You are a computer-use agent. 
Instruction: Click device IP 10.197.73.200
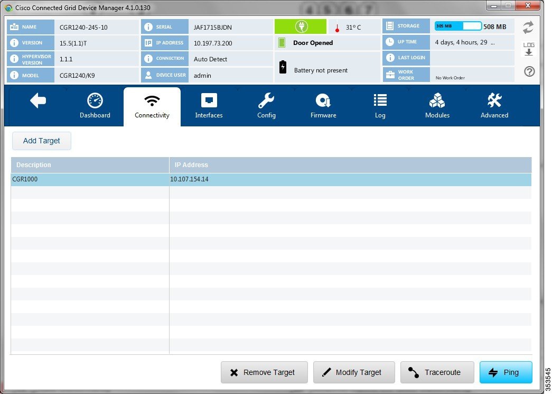tap(213, 43)
